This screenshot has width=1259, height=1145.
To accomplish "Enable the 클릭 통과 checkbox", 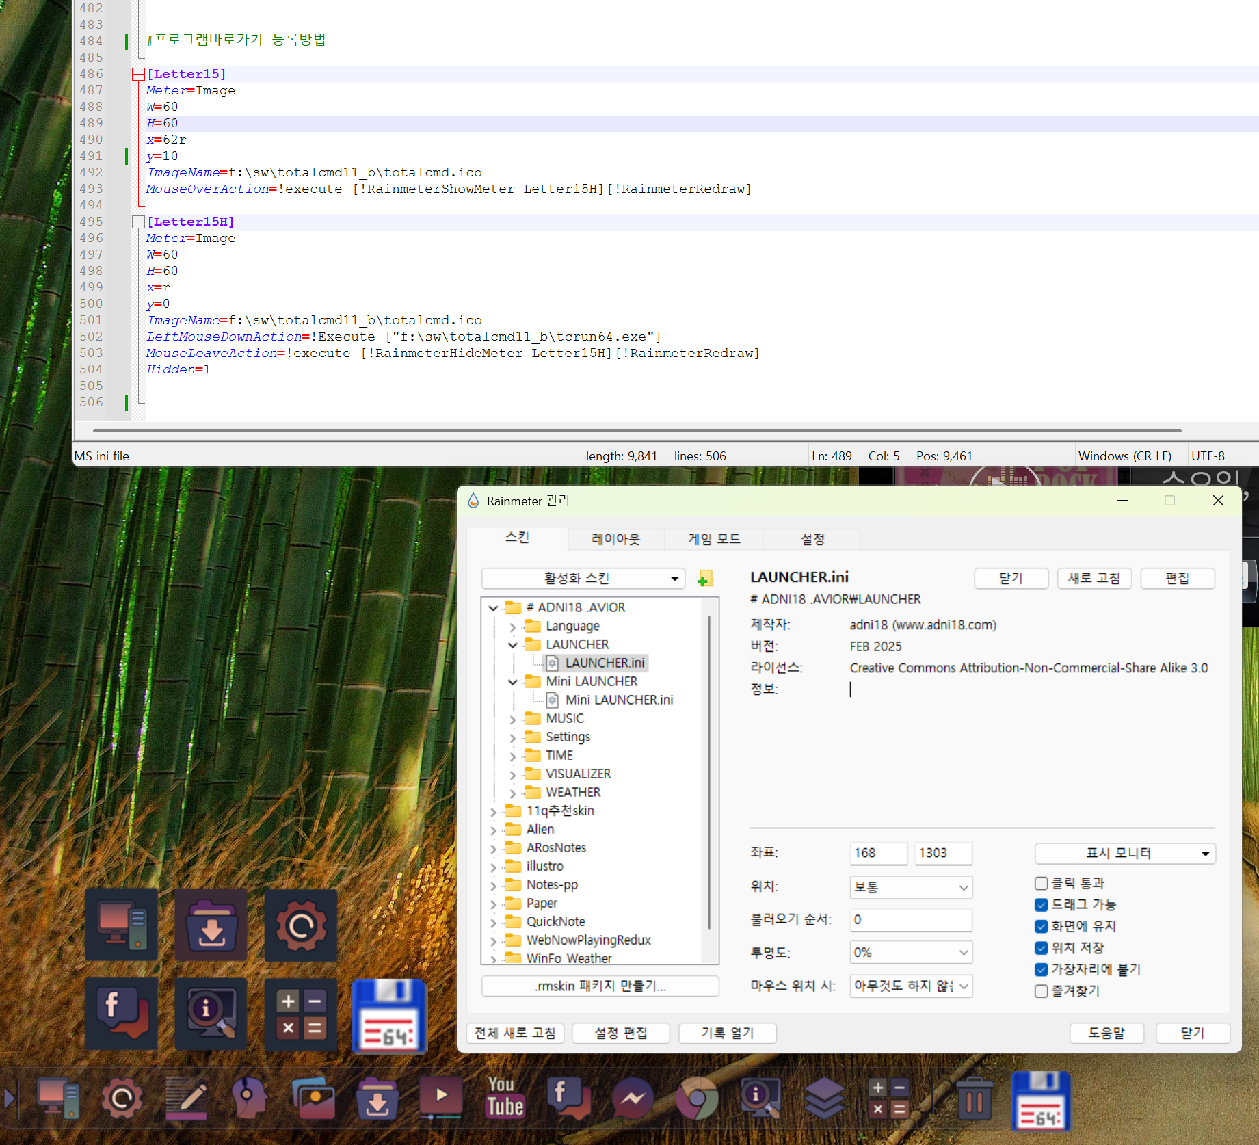I will tap(1041, 883).
